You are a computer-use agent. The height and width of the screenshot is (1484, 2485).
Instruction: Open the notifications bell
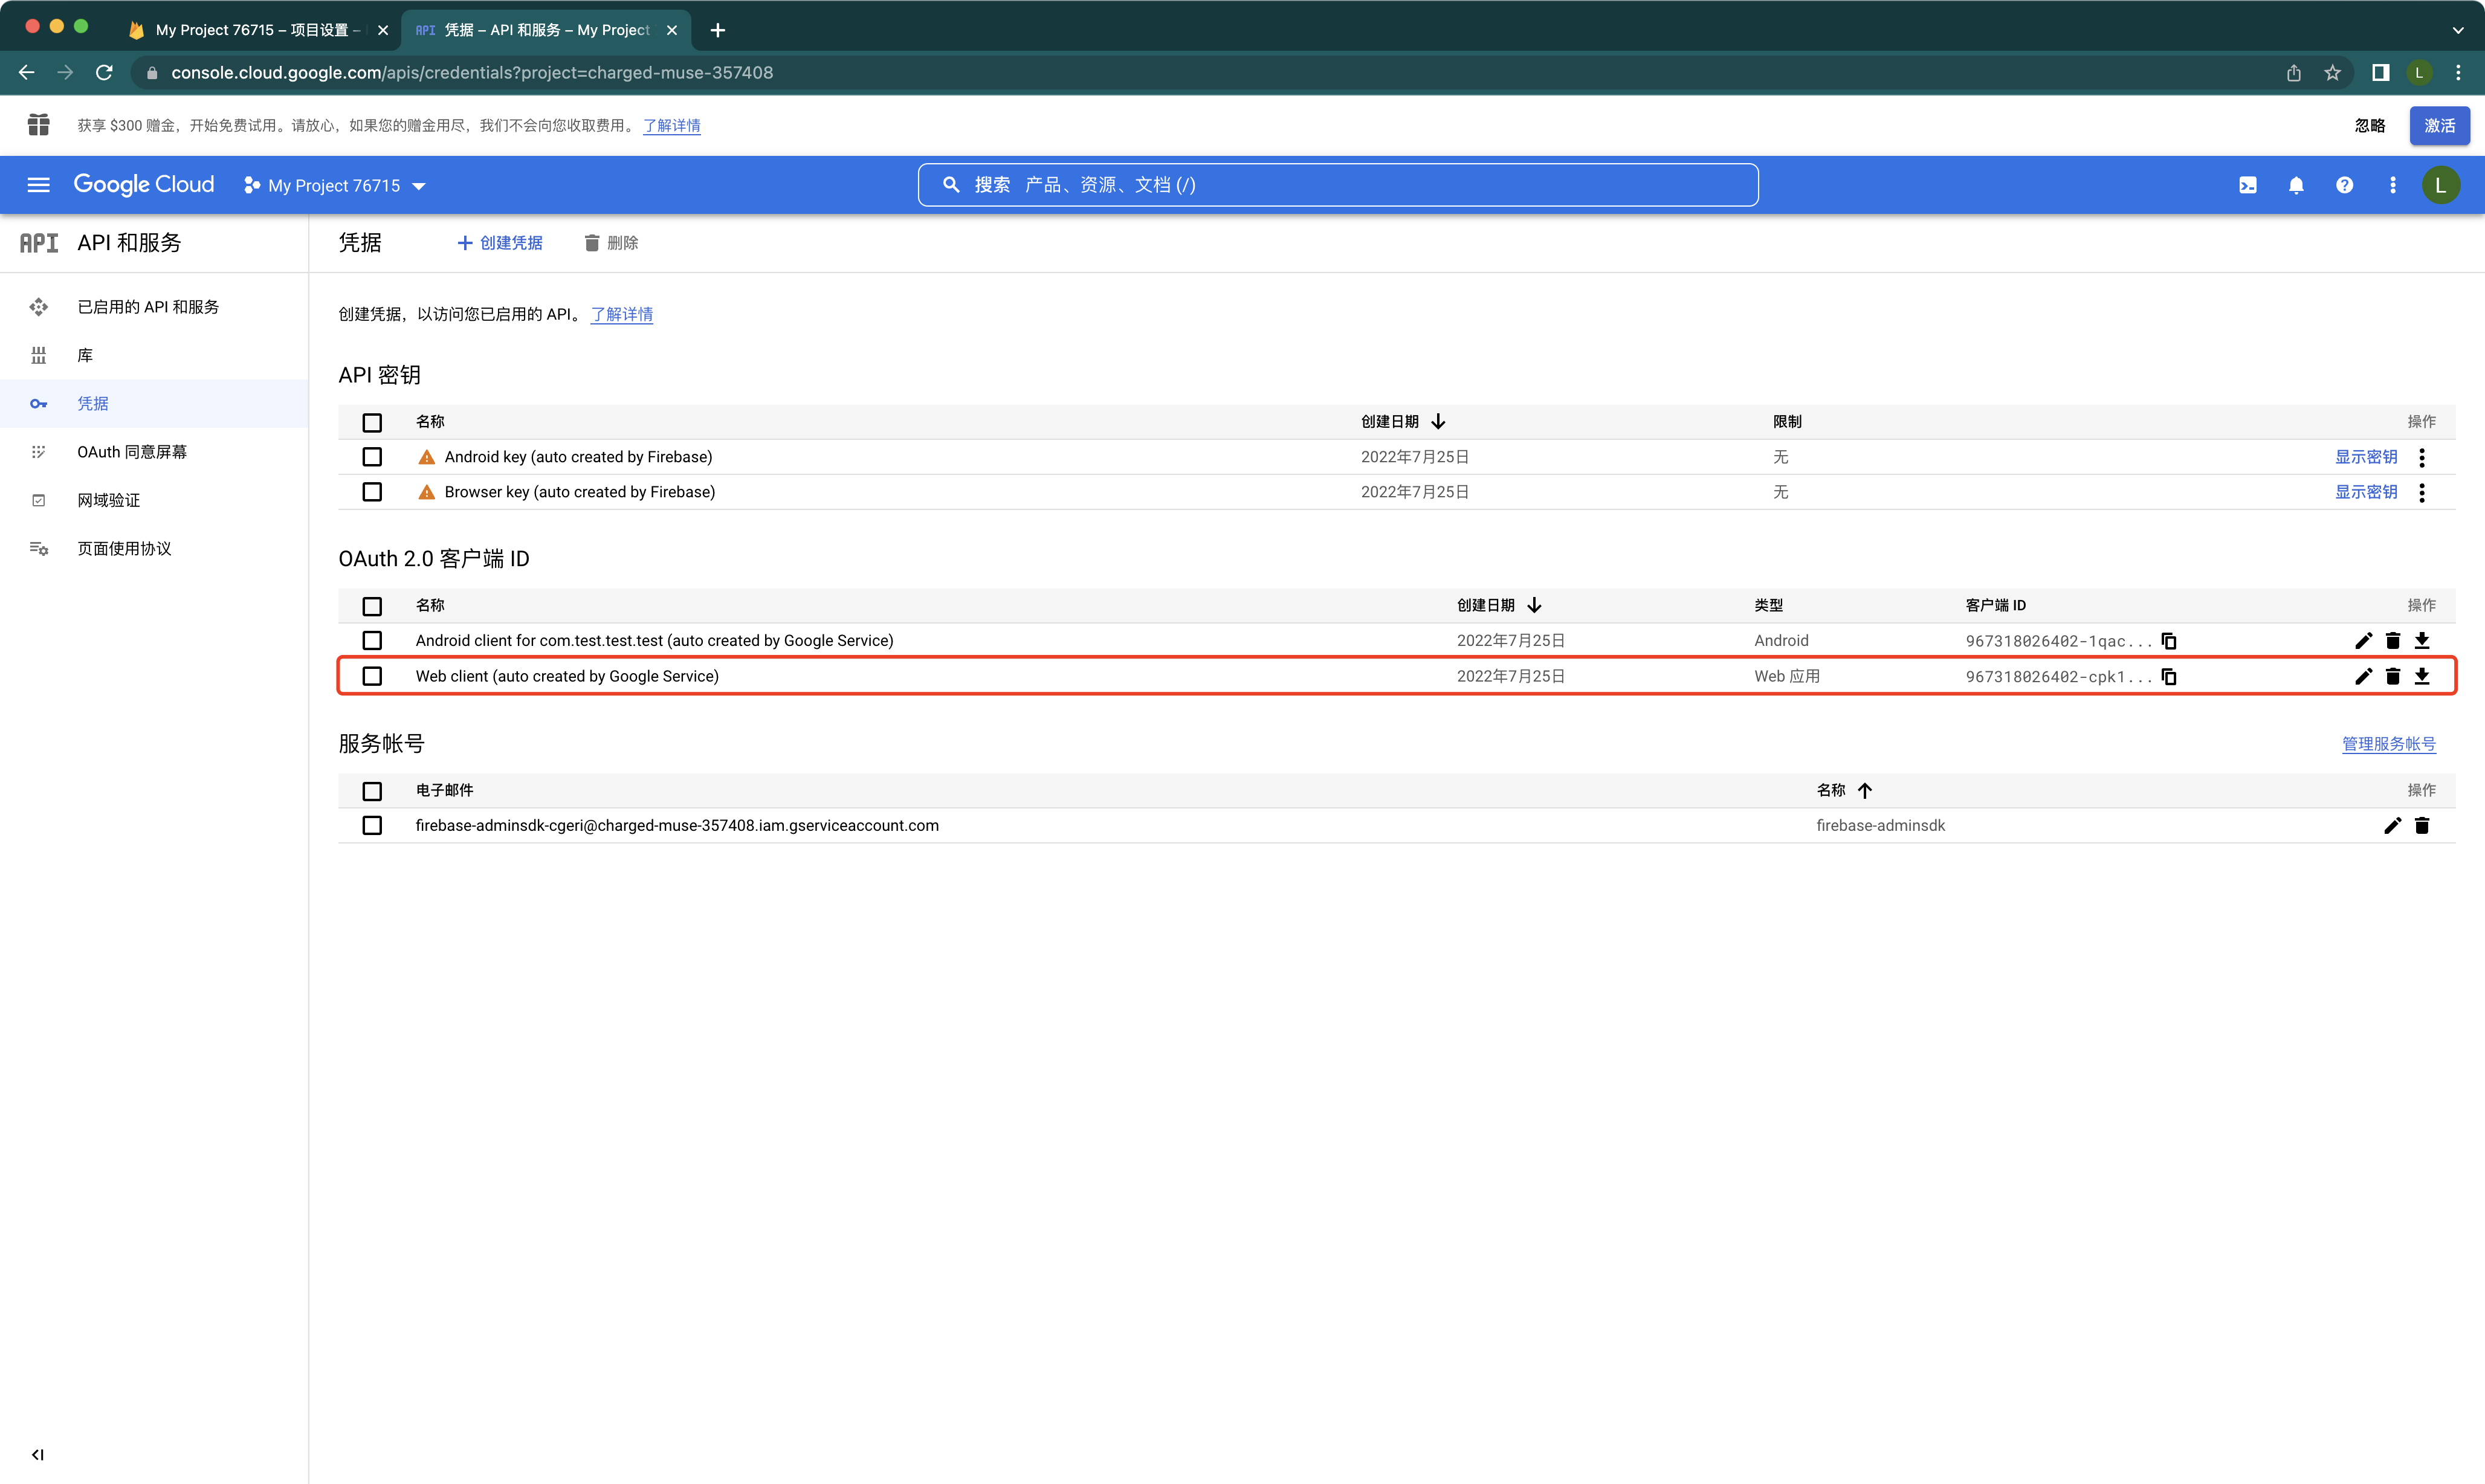point(2296,185)
